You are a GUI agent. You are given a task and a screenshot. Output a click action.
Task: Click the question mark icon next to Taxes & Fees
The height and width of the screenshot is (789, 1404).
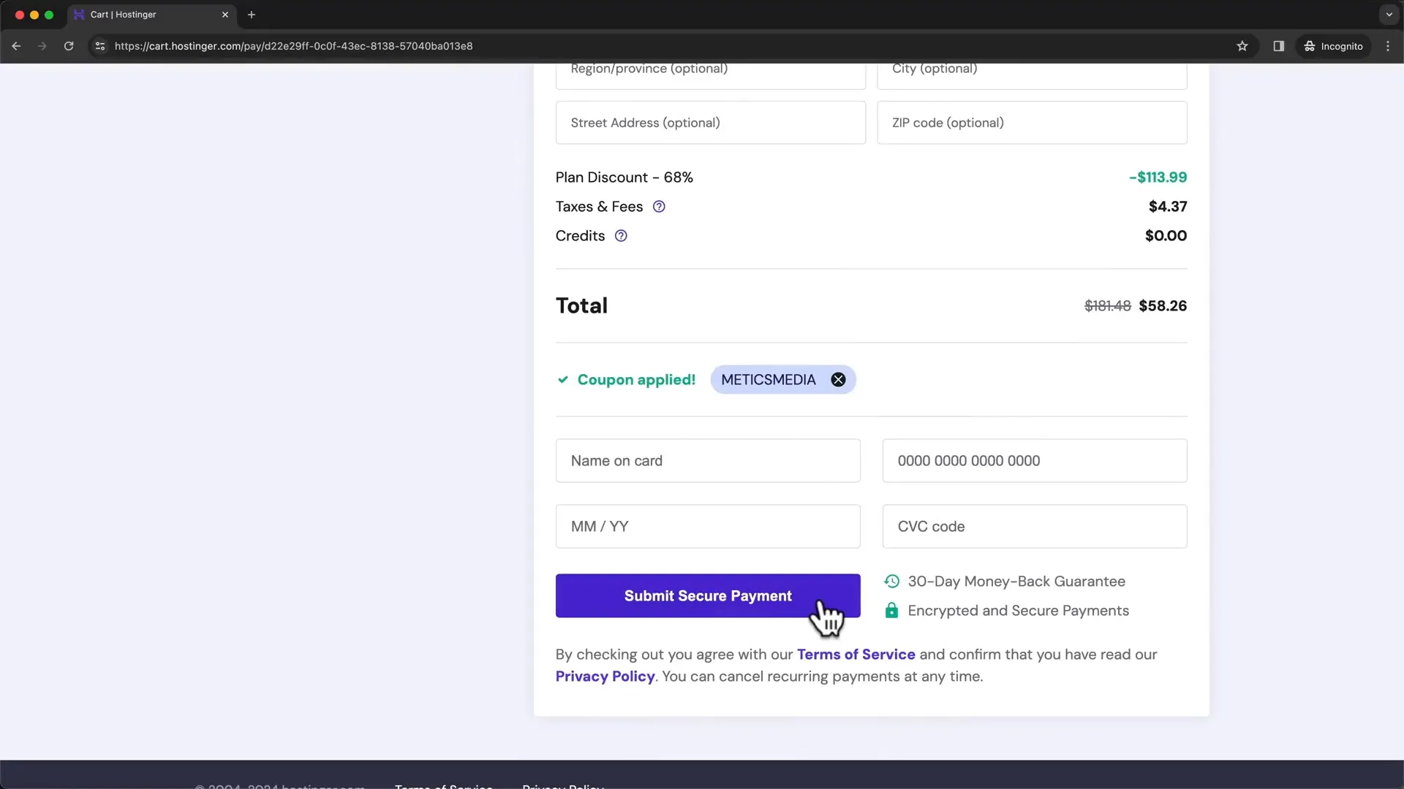click(659, 206)
